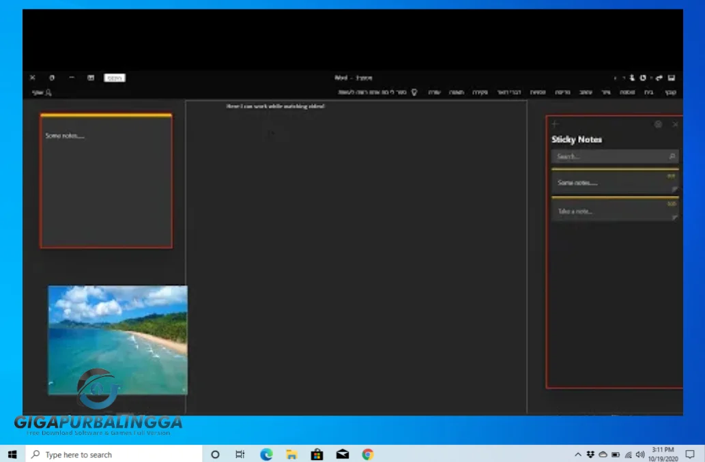Switch to the בית (Home) ribbon tab
Image resolution: width=705 pixels, height=462 pixels.
[649, 92]
